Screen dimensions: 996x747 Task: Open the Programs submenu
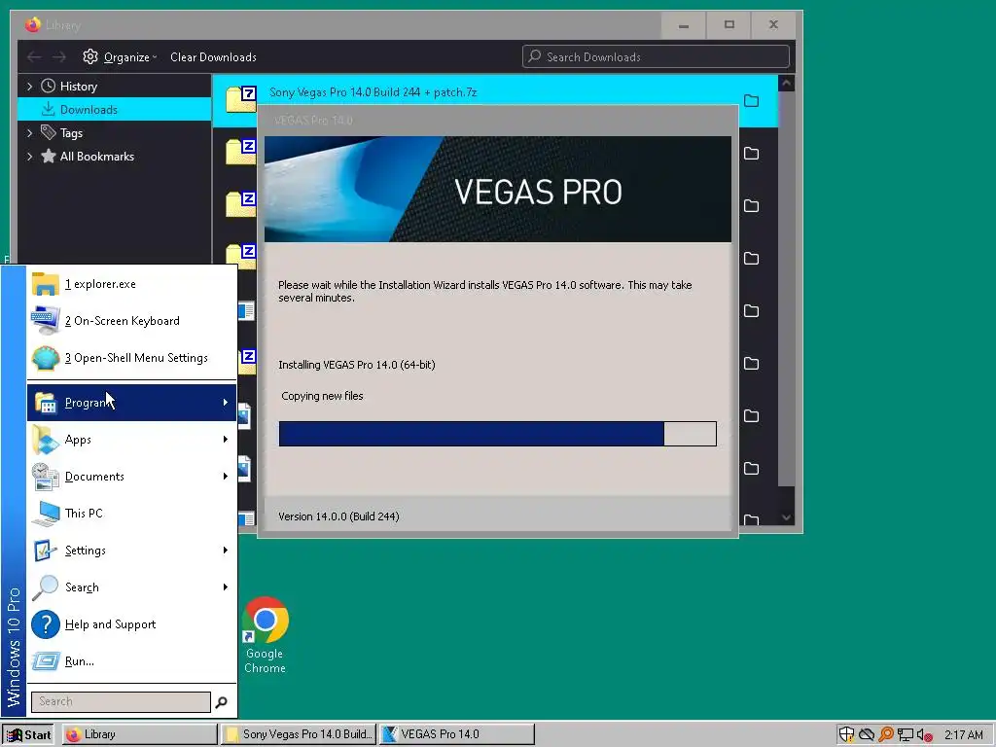click(131, 402)
